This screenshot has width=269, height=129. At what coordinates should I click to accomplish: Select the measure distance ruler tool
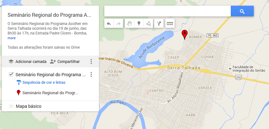coord(170,23)
